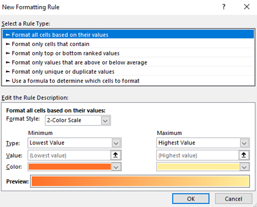Screen dimensions: 257x207
Task: Select 'Use a formula to determine' rule type
Action: pos(76,80)
